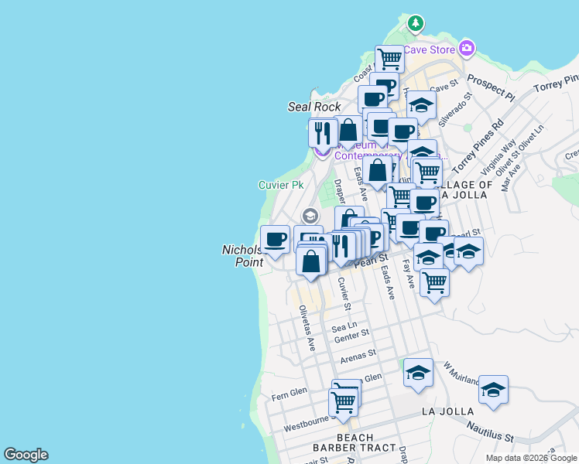Select the shopping cart marker just above the Village of La Jolla label
The width and height of the screenshot is (579, 464).
[427, 173]
